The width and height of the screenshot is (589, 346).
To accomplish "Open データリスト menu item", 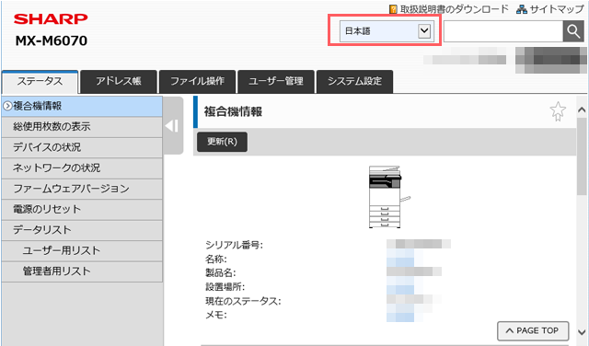I will pos(82,230).
